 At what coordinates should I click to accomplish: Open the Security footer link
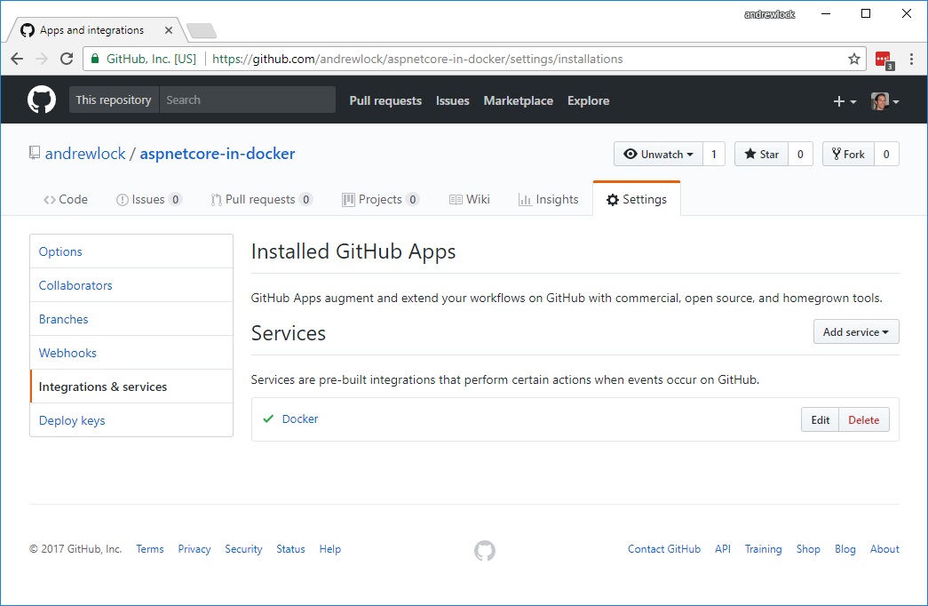click(243, 549)
